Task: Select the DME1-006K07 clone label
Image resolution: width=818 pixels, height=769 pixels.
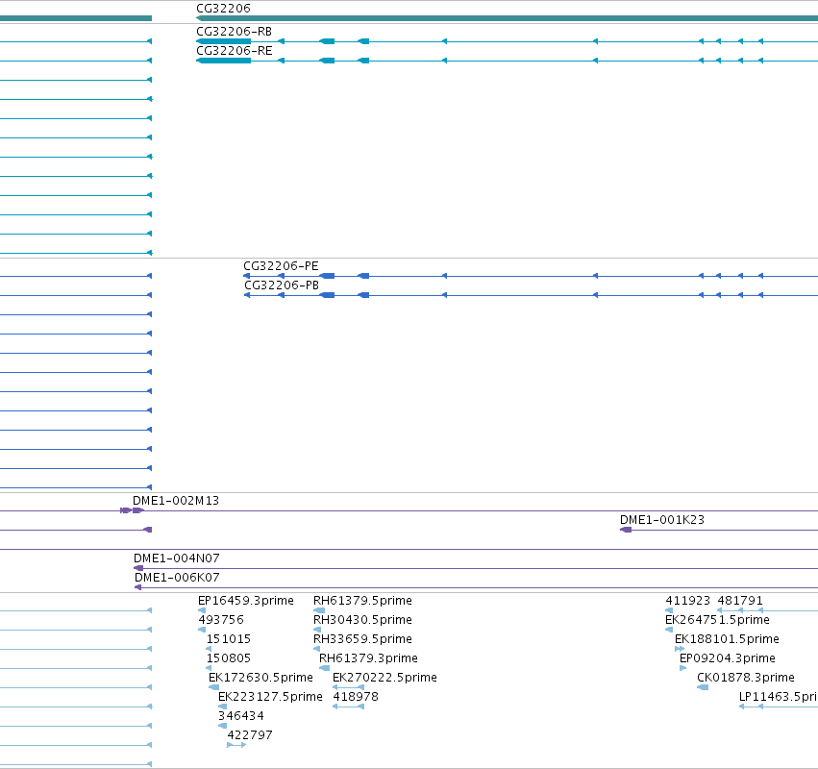Action: click(x=177, y=578)
